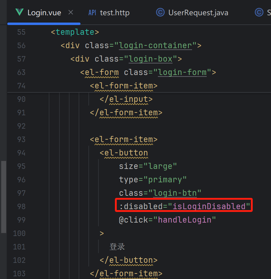Image resolution: width=271 pixels, height=279 pixels.
Task: Click the <template> tag on line 55
Action: 75,32
